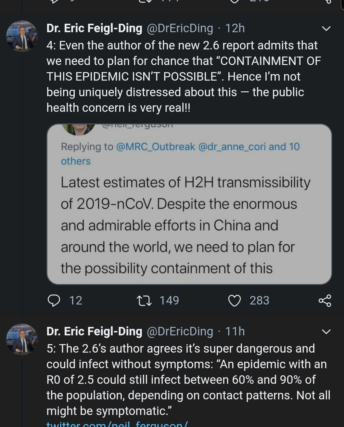Open the 11h timestamp link
The height and width of the screenshot is (427, 344).
tap(235, 331)
